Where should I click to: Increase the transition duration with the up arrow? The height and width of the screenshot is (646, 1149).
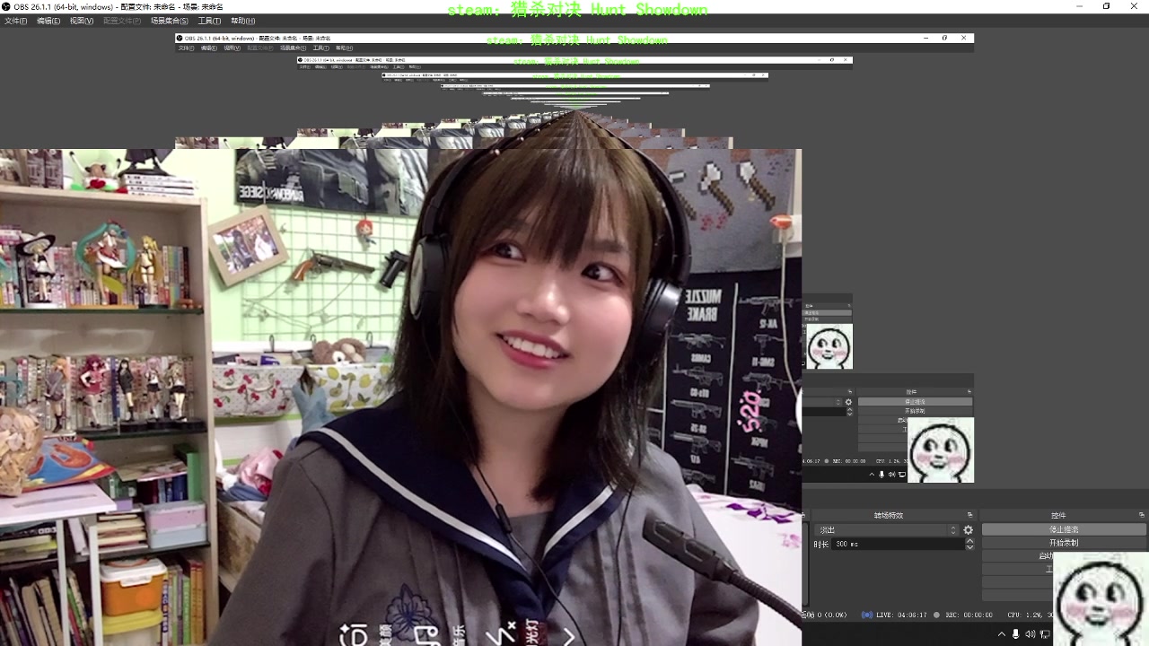[969, 541]
